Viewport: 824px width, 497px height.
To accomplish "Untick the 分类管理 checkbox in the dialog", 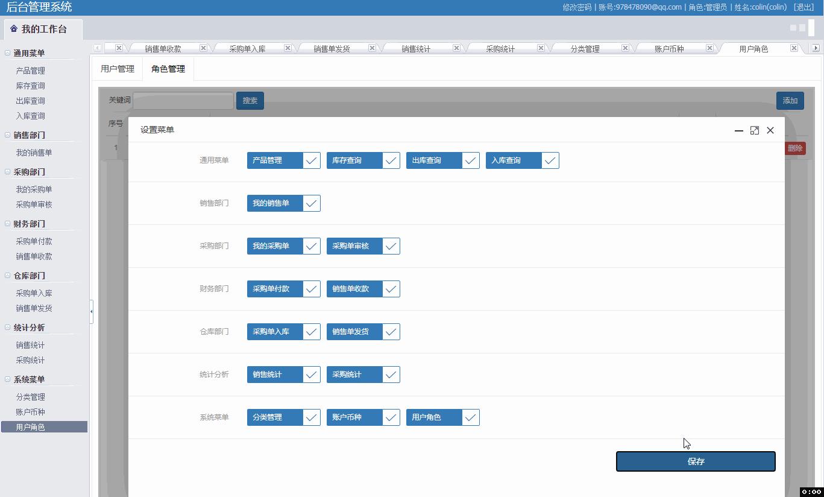I will point(311,417).
